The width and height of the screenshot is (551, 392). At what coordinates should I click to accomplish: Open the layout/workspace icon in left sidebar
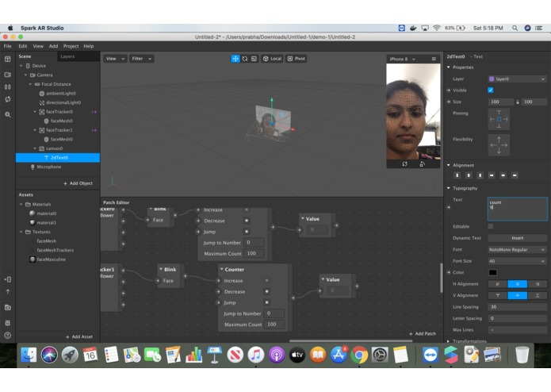click(8, 59)
